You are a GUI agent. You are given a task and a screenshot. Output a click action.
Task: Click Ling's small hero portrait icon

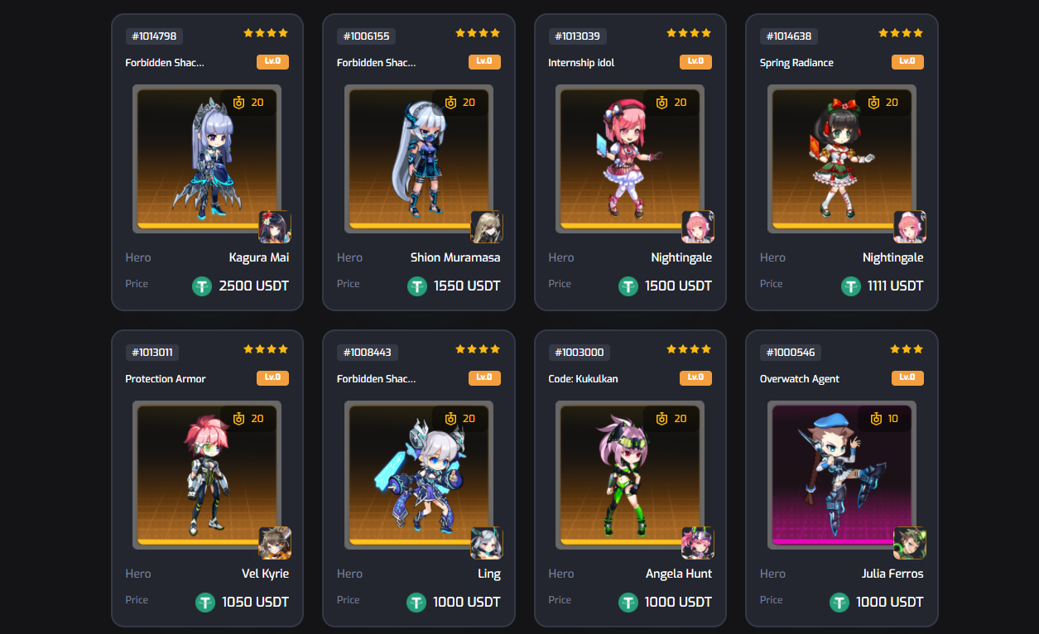(487, 543)
